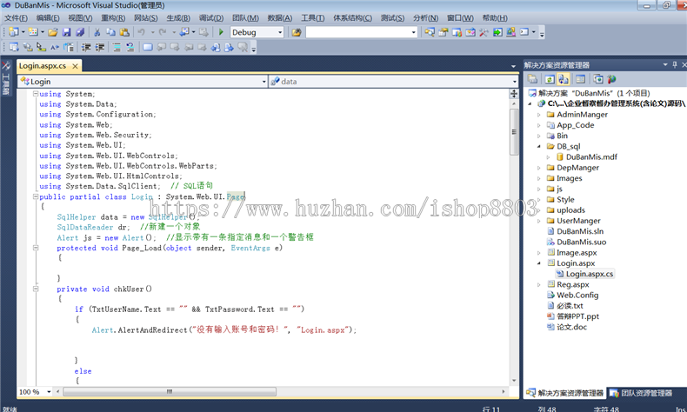Click the Navigate Backward icon
The width and height of the screenshot is (687, 412).
tap(184, 32)
